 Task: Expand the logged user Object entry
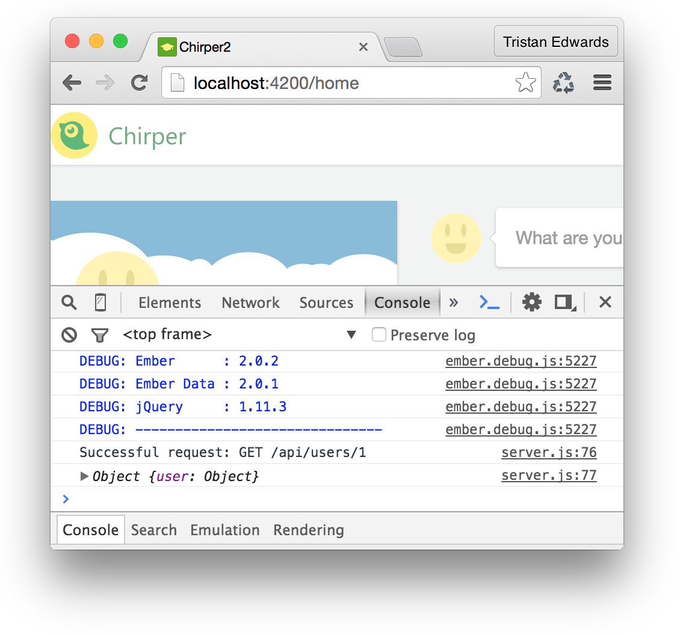[x=85, y=476]
